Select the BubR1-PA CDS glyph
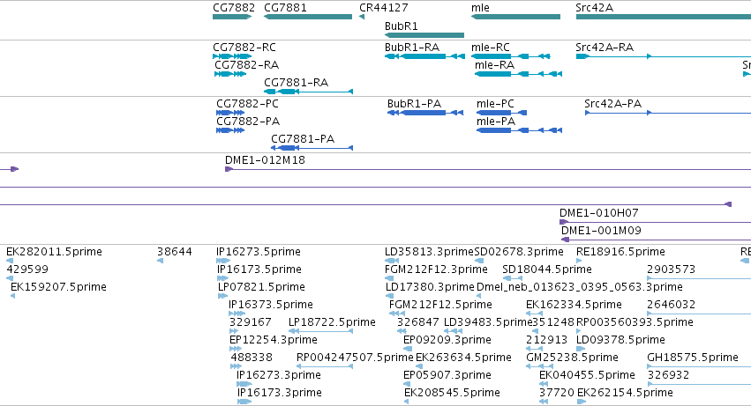The image size is (751, 406). [425, 113]
